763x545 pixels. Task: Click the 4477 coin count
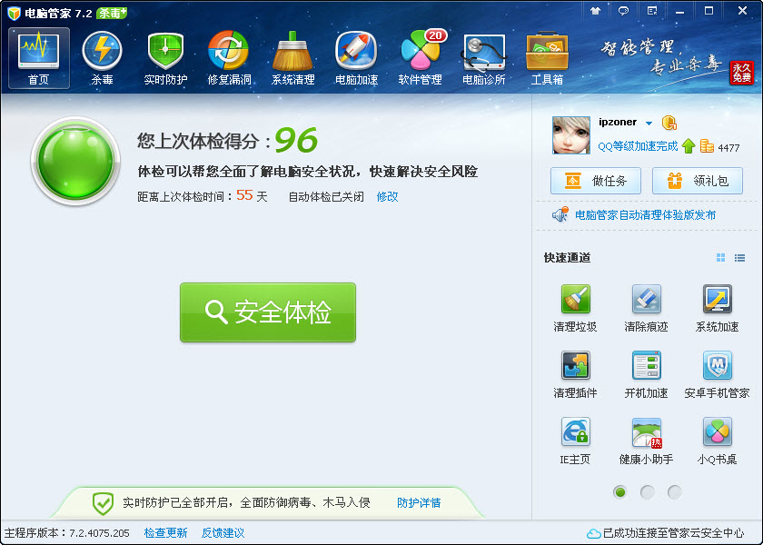(x=728, y=148)
